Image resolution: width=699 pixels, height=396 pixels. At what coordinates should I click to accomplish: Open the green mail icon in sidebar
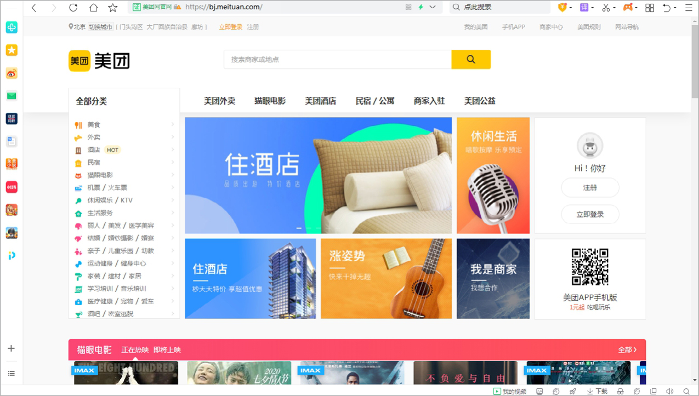[x=12, y=96]
